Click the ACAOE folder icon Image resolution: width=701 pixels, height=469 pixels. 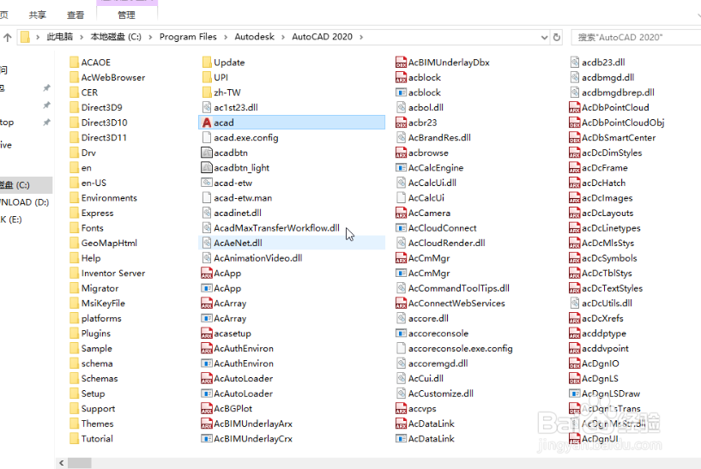(x=74, y=62)
